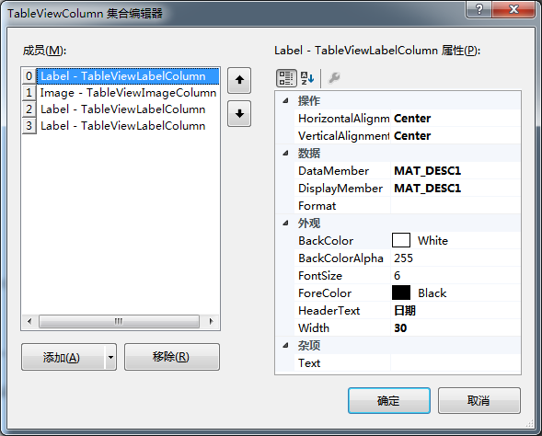Click the Text property value field

tap(456, 362)
